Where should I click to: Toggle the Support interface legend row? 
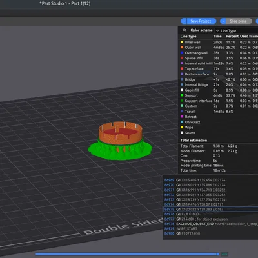pos(218,101)
